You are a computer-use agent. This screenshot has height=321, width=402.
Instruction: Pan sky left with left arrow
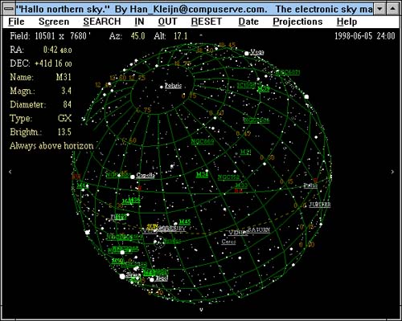point(10,172)
